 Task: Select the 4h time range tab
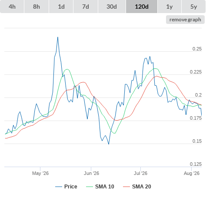tap(12, 7)
